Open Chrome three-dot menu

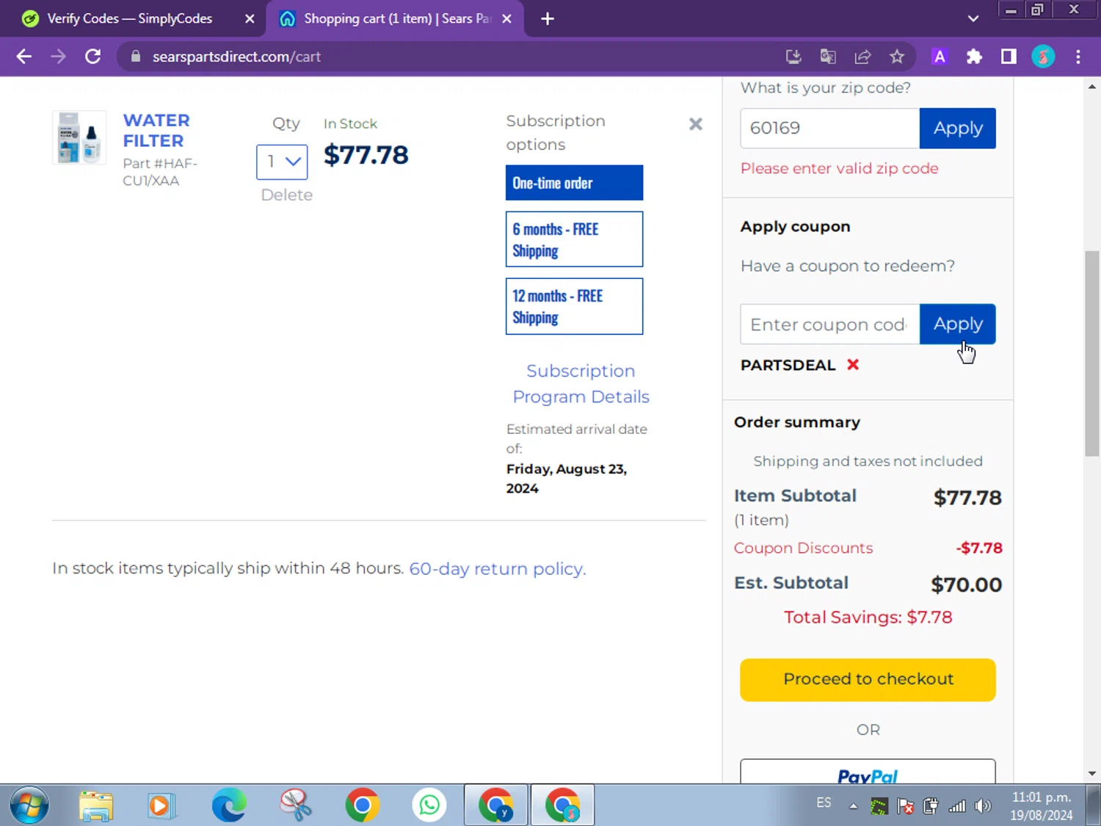tap(1078, 57)
